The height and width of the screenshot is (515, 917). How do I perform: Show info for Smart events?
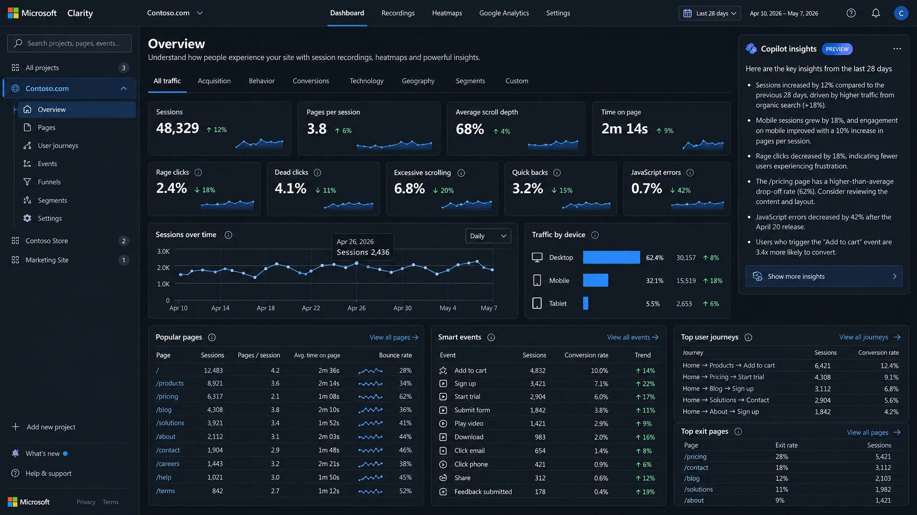pos(491,337)
